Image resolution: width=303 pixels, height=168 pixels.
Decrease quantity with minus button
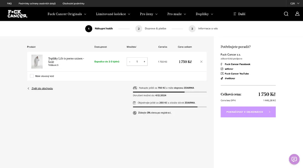130,62
